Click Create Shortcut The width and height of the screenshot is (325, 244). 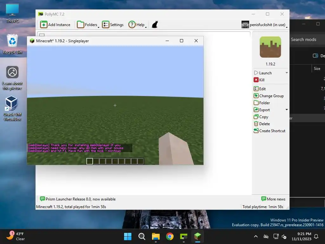point(269,131)
